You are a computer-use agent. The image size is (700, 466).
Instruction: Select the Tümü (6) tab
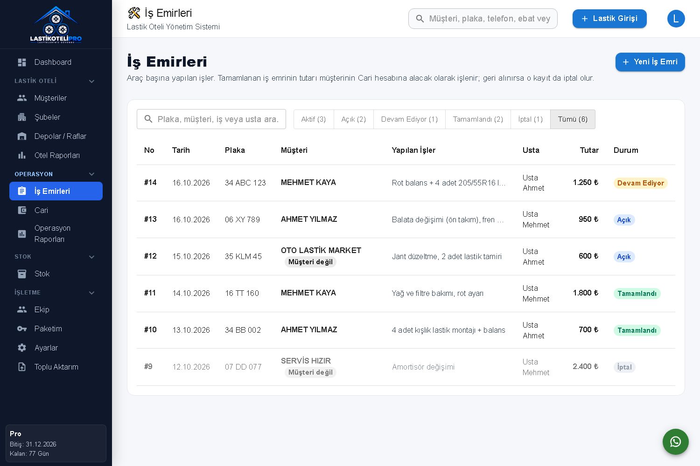573,119
